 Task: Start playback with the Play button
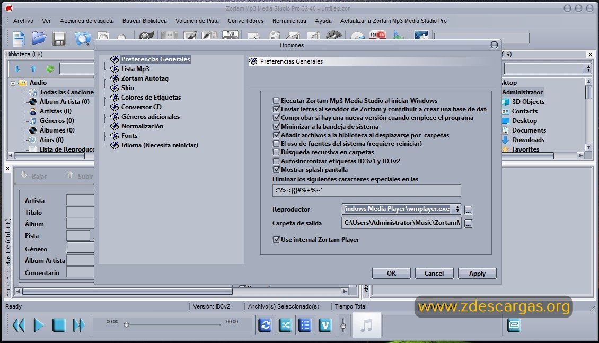coord(39,325)
